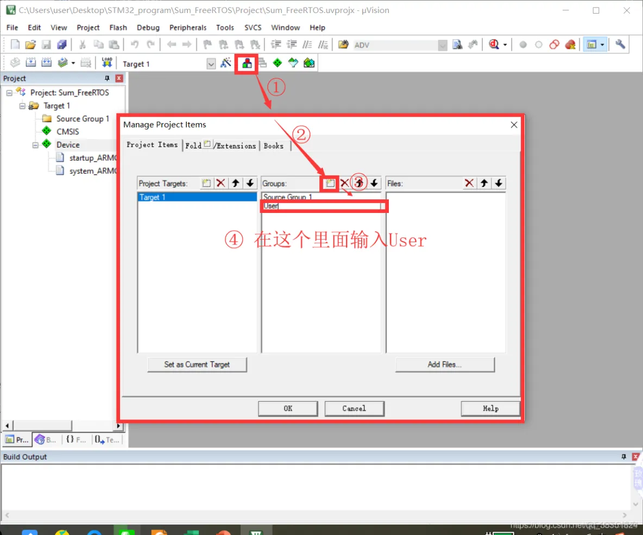Launch Pack Installer icon
Viewport: 643px width, 535px height.
point(309,63)
